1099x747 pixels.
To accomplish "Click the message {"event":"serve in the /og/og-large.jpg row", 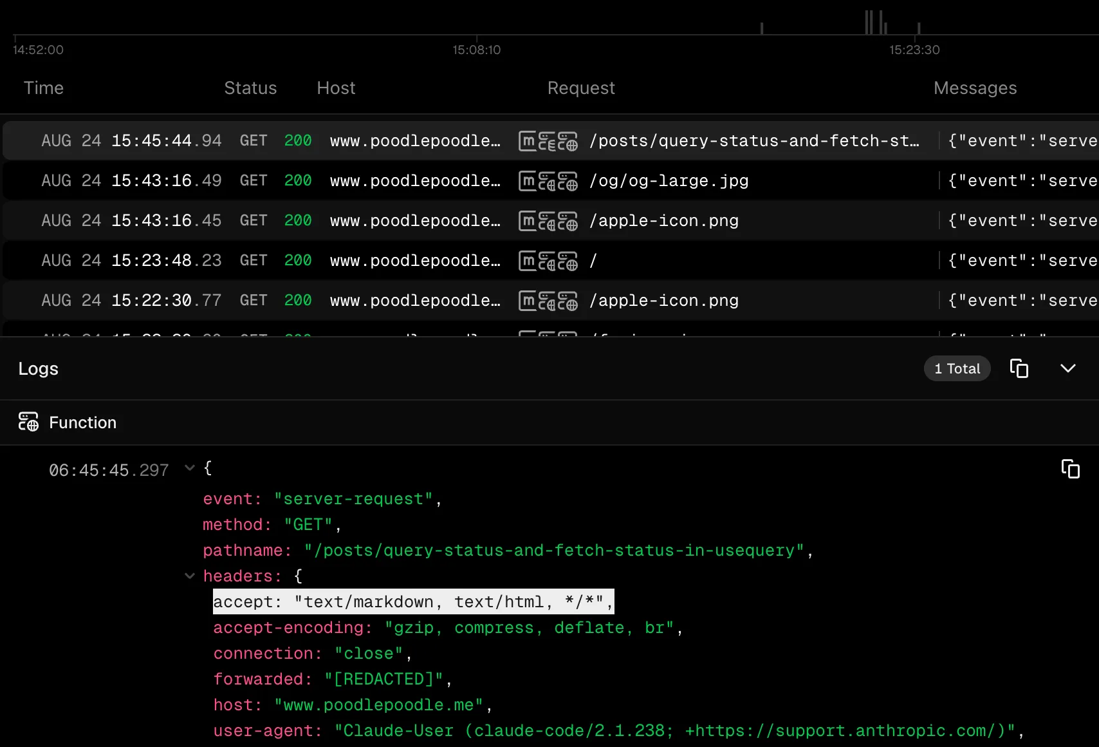I will (1022, 181).
